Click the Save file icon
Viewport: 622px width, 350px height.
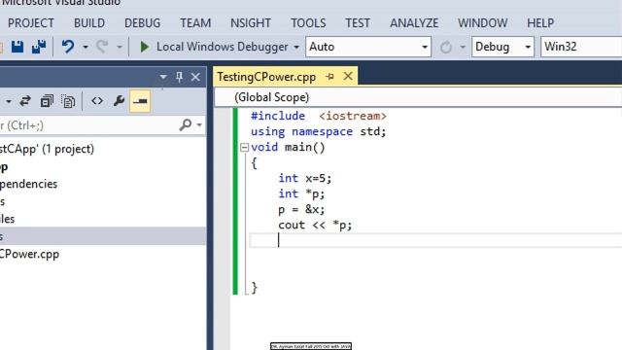coord(17,47)
